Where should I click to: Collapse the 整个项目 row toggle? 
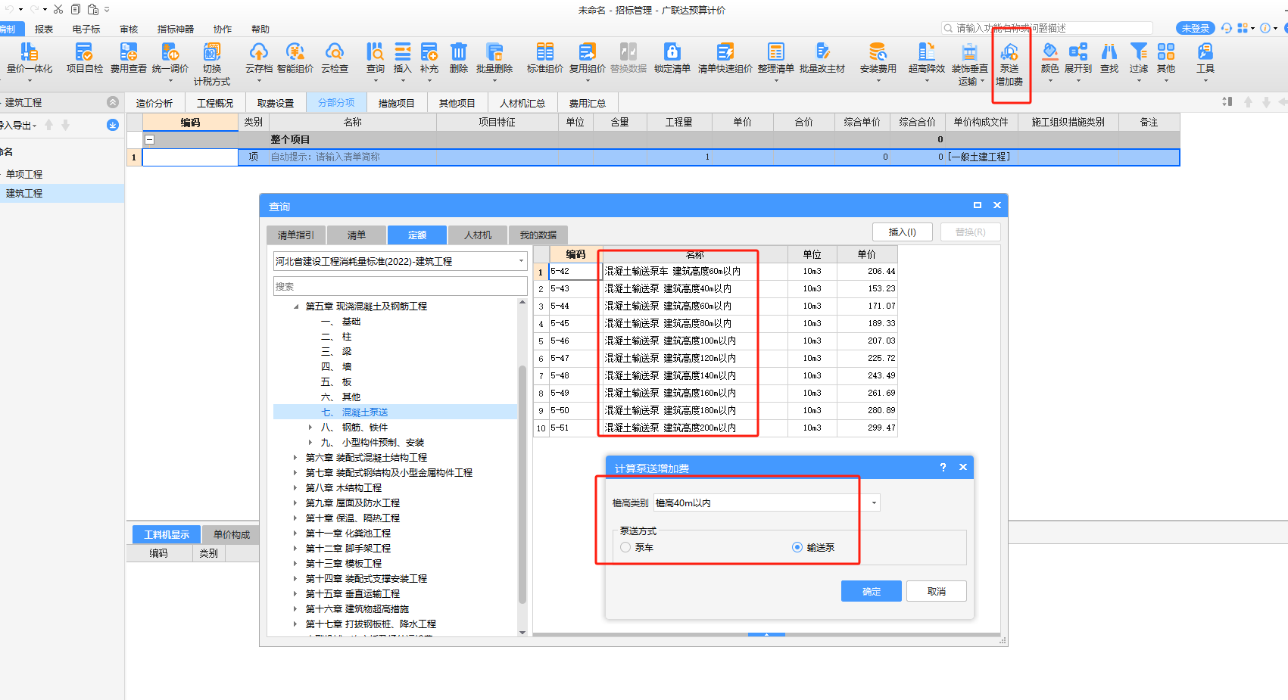150,139
